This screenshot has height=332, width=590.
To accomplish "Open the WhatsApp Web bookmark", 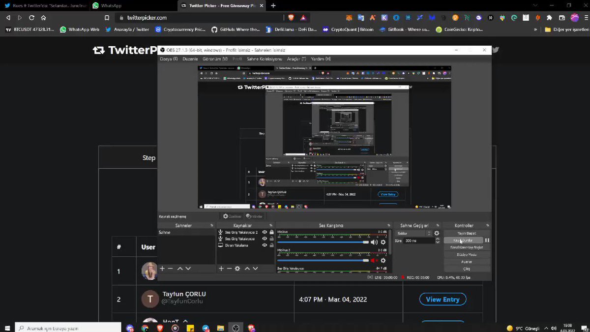I will coord(80,30).
